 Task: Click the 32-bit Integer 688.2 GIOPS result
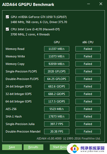pyautogui.click(x=57, y=94)
